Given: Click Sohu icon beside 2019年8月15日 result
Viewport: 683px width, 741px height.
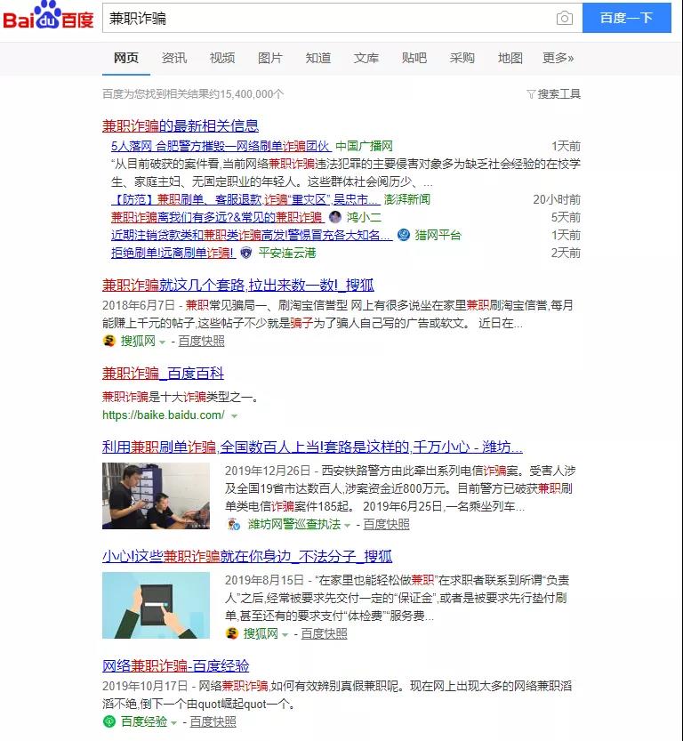Looking at the screenshot, I should point(231,633).
